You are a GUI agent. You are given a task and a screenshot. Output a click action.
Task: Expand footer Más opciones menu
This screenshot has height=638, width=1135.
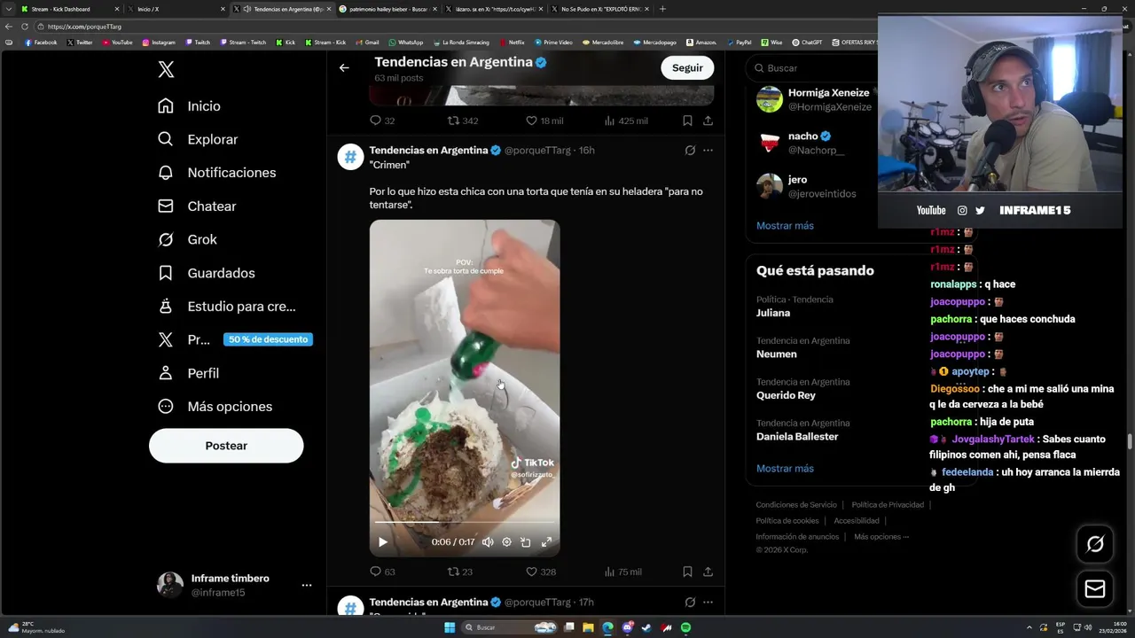click(x=881, y=537)
